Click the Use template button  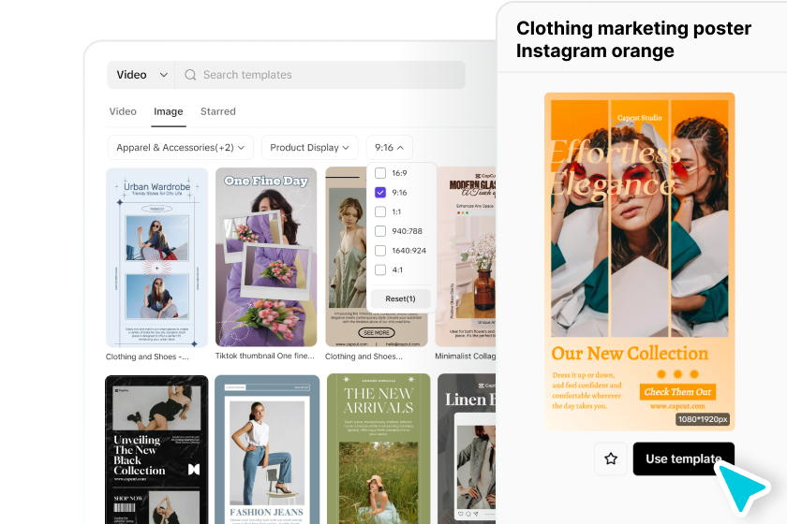(x=684, y=458)
